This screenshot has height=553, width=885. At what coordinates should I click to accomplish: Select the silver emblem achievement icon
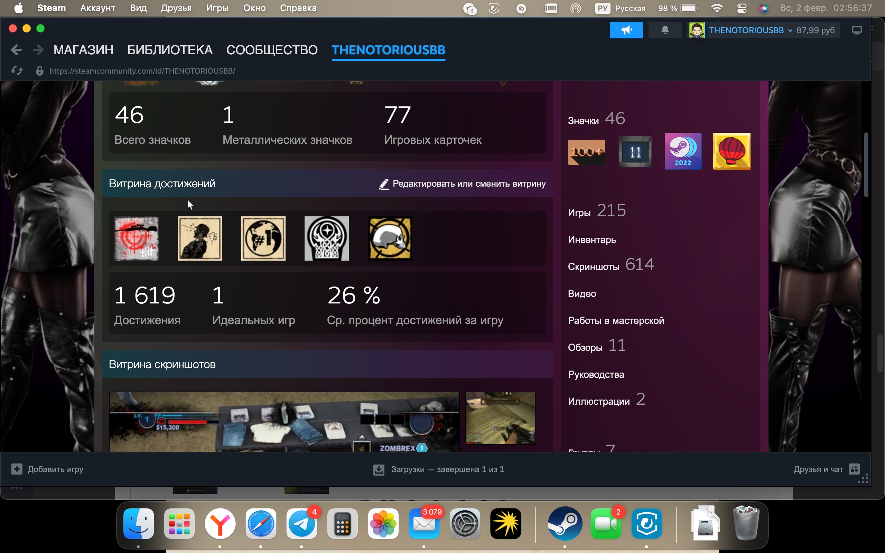(x=327, y=238)
